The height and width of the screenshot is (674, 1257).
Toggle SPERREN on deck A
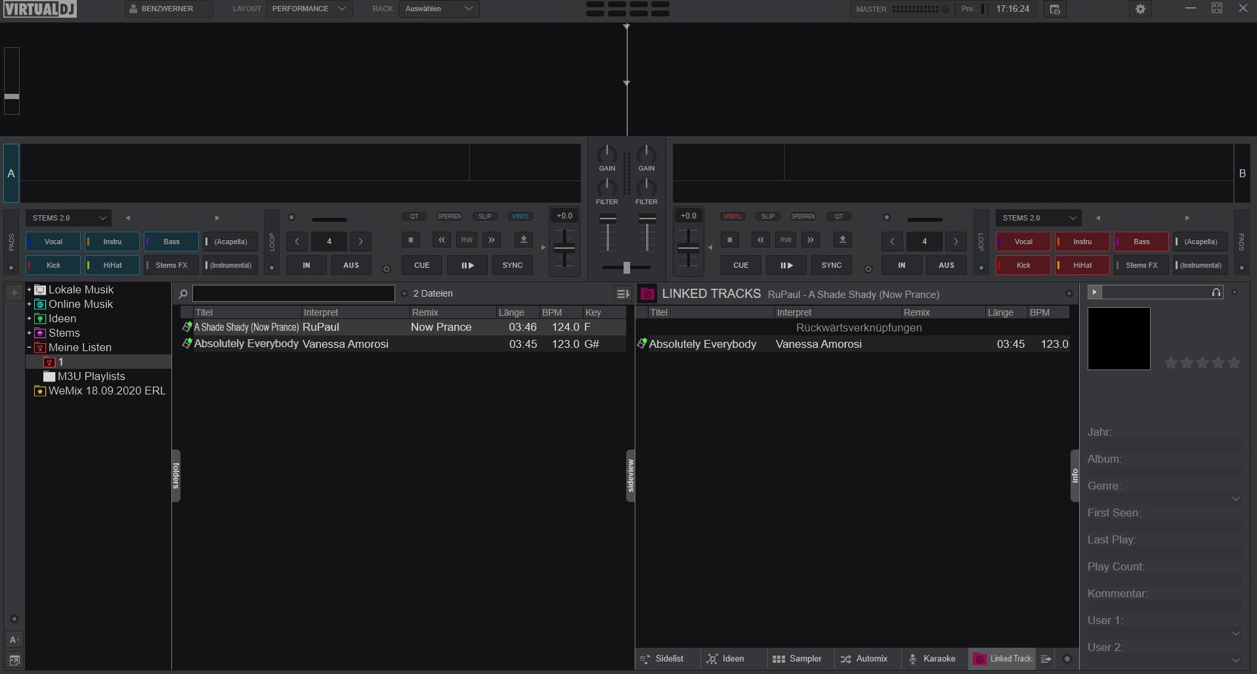pyautogui.click(x=449, y=216)
